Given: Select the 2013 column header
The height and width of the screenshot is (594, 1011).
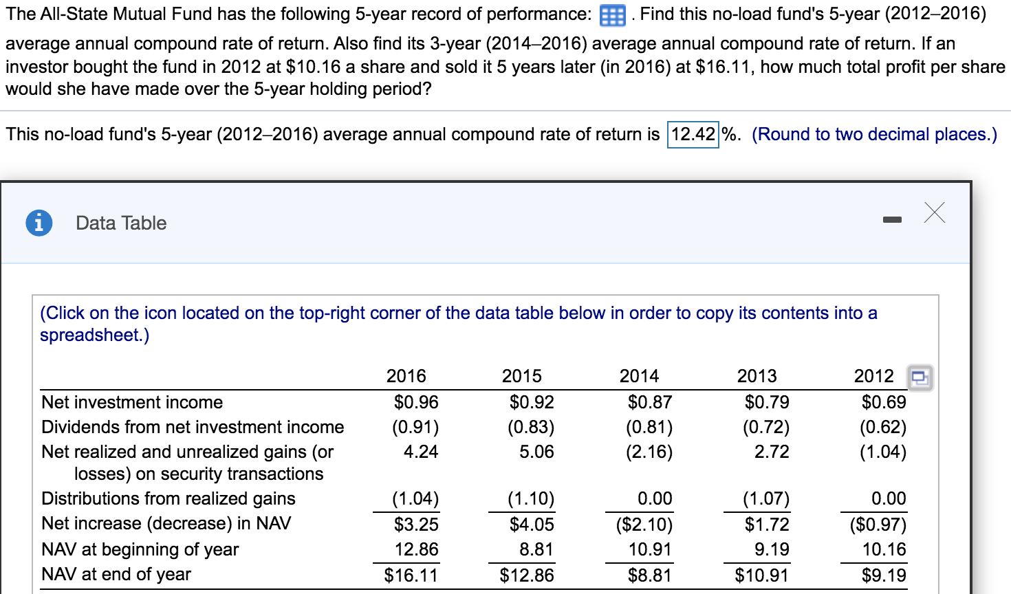Looking at the screenshot, I should point(757,376).
